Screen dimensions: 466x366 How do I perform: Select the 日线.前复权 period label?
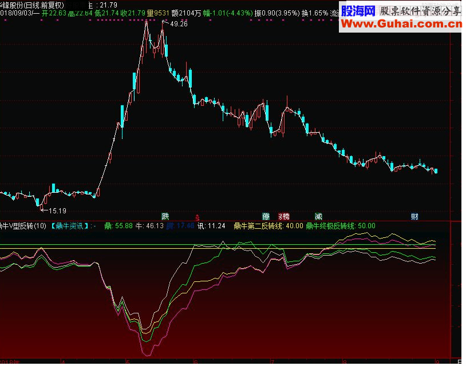coord(44,5)
